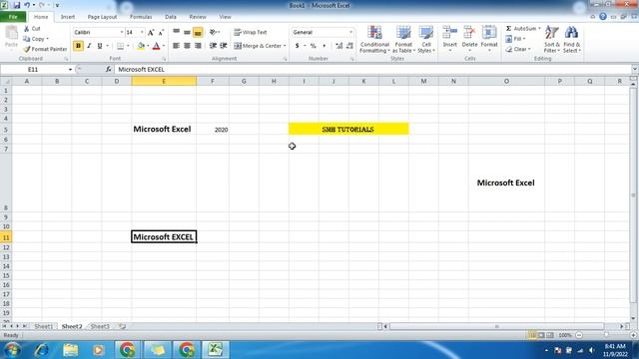This screenshot has width=639, height=359.
Task: Open Internet Explorer on taskbar
Action: pos(42,350)
